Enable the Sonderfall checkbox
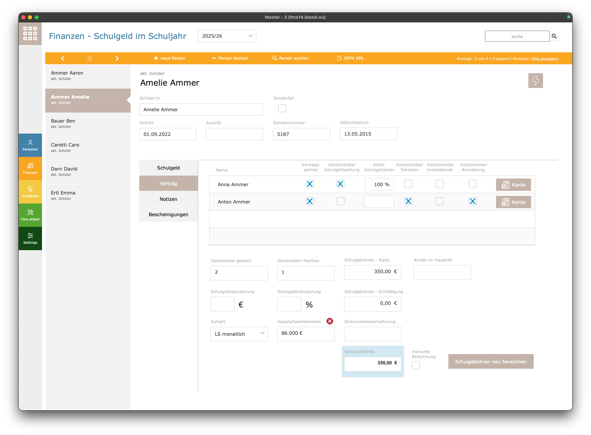 [282, 108]
